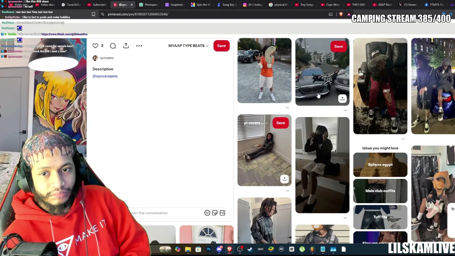Screen dimensions: 455x256
Task: Open the emoji picker in comment box
Action: [x=207, y=213]
